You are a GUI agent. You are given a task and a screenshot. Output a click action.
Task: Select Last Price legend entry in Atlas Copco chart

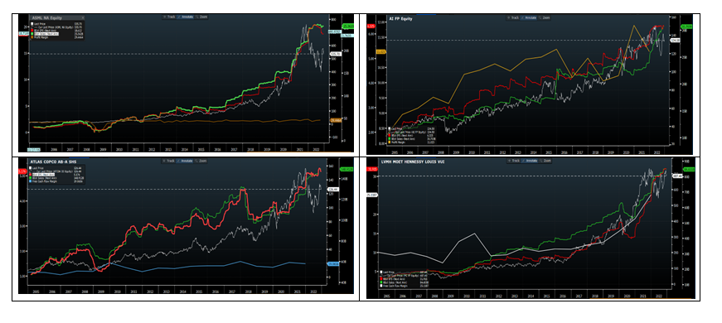pos(37,168)
